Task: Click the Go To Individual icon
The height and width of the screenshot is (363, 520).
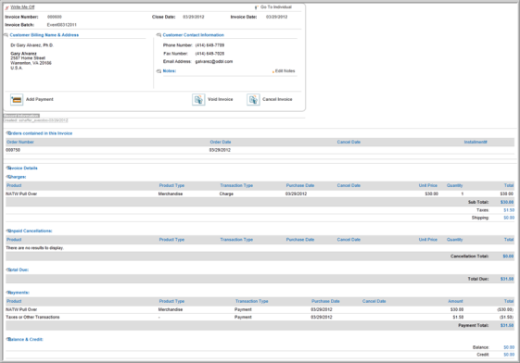Action: pos(256,7)
